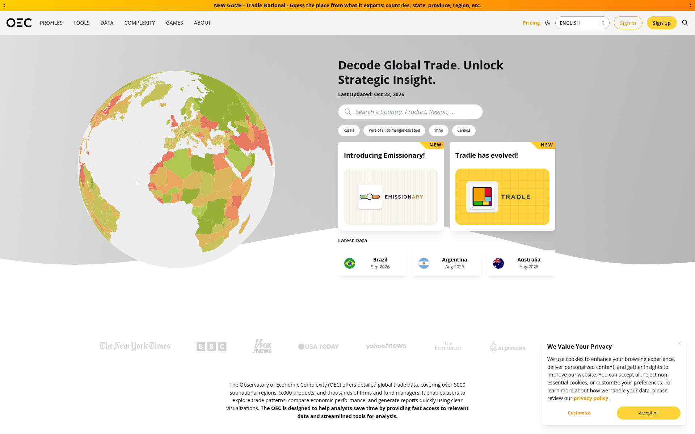Click Accept All cookies button
695x434 pixels.
click(649, 413)
